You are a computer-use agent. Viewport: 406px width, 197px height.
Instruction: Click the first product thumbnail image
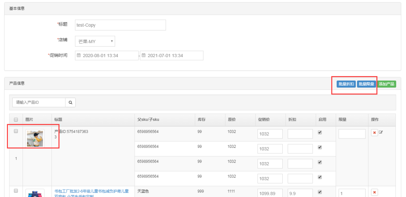tap(35, 138)
